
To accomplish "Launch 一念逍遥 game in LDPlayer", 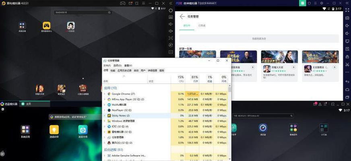I will pos(71,25).
